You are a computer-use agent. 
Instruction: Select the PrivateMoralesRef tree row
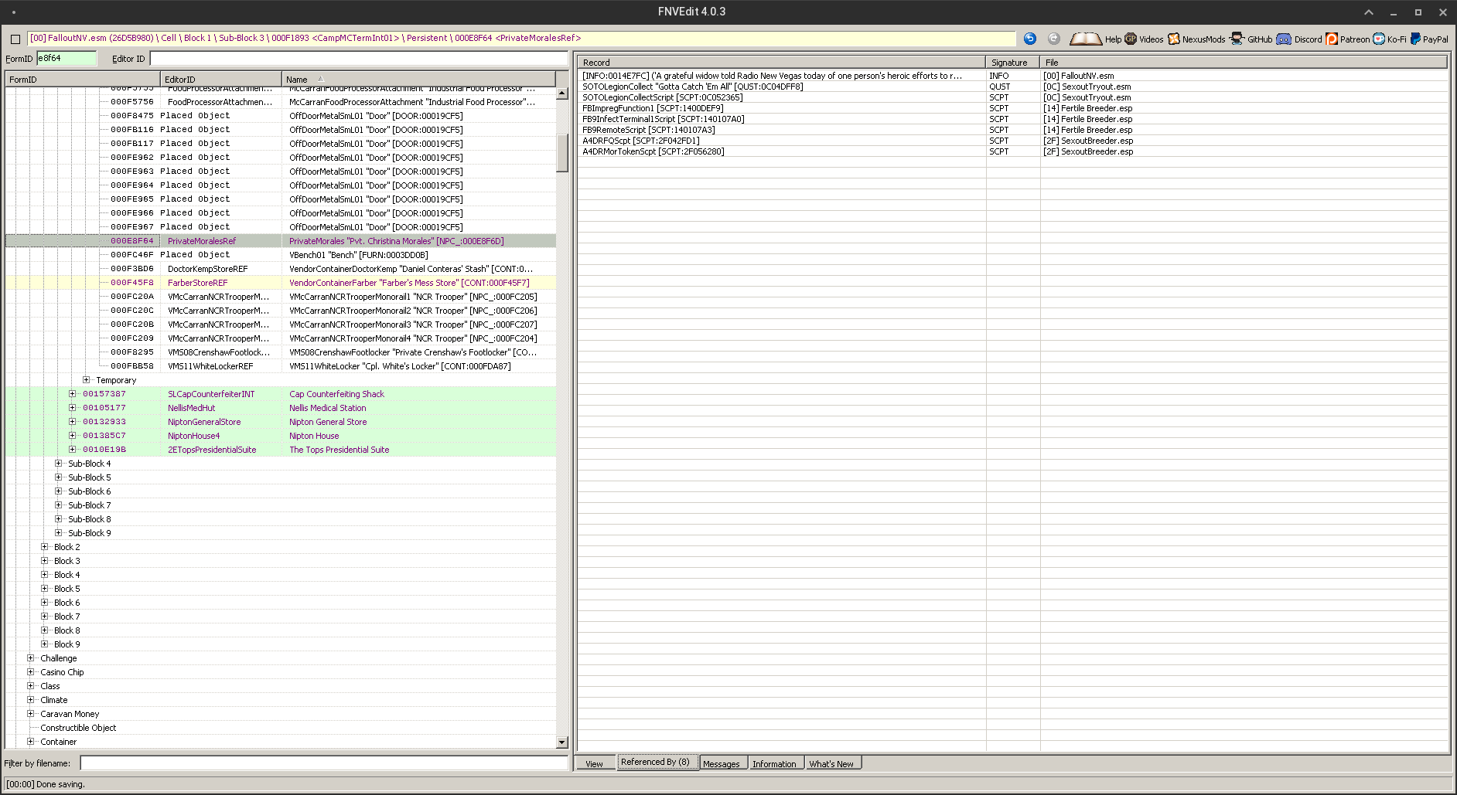pos(281,241)
